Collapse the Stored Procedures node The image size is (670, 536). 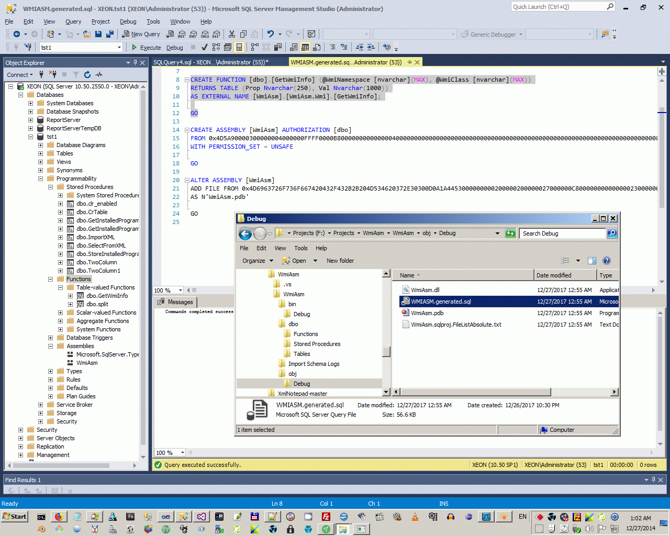(50, 187)
